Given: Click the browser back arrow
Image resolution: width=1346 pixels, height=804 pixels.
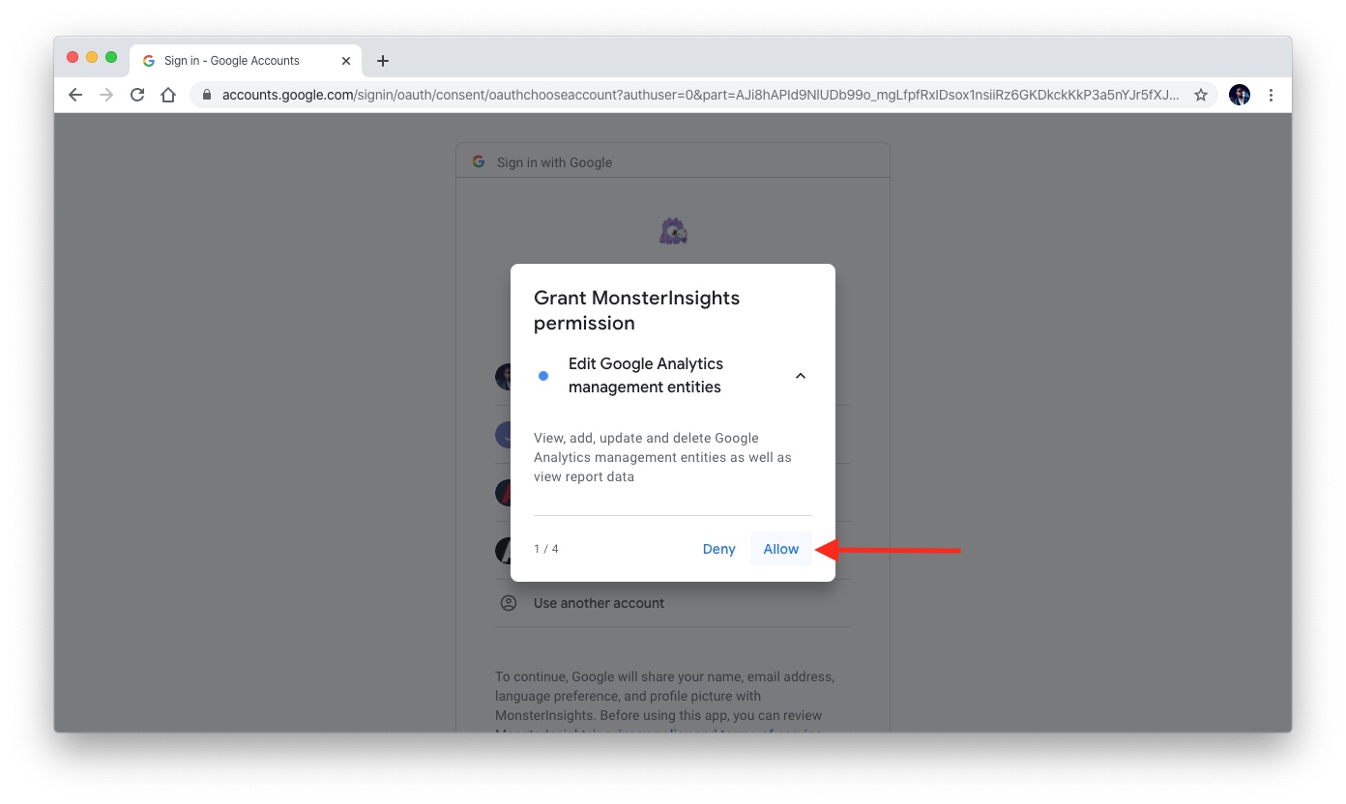Looking at the screenshot, I should coord(75,95).
